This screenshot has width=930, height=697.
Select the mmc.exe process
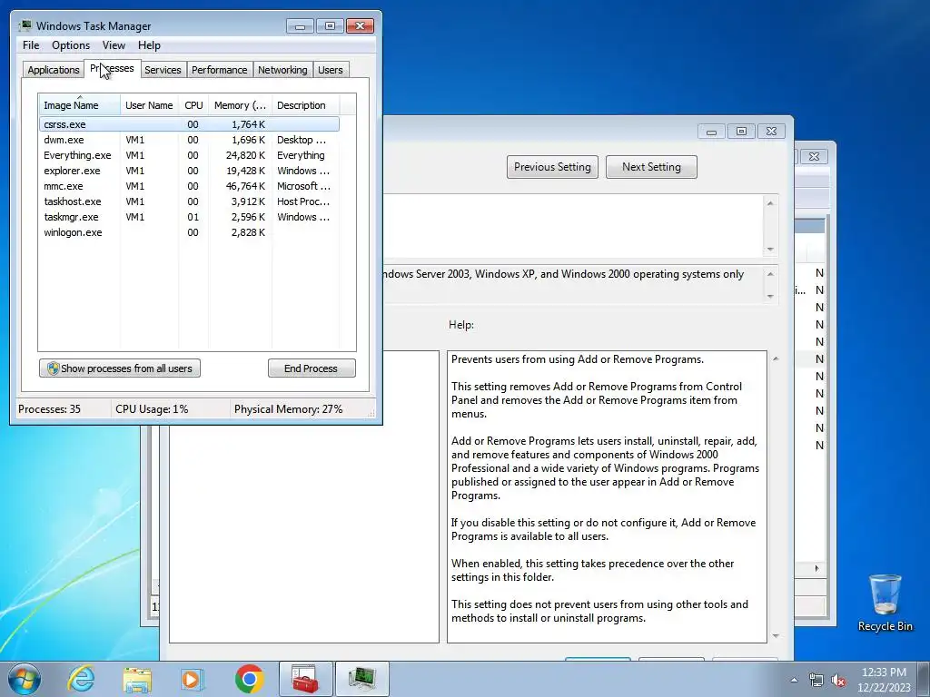click(x=189, y=186)
